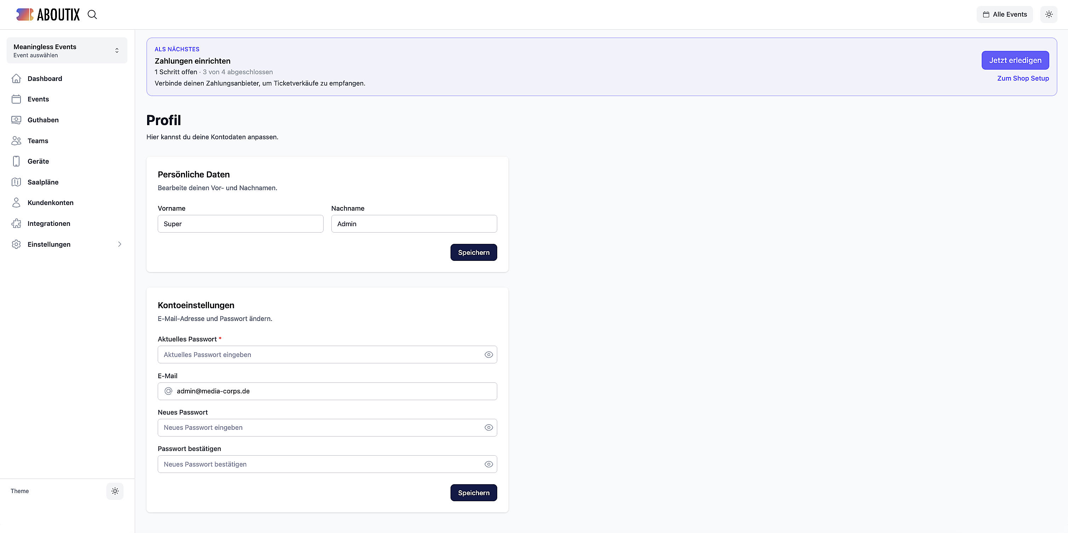
Task: Click the Dashboard home icon
Action: pyautogui.click(x=16, y=78)
